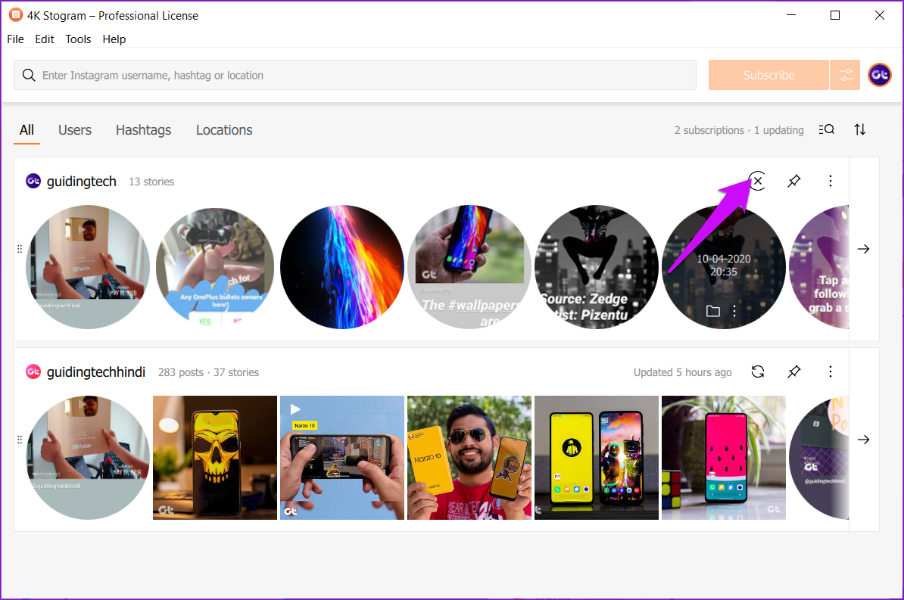Focus the Instagram username search field
The width and height of the screenshot is (904, 600).
(363, 76)
